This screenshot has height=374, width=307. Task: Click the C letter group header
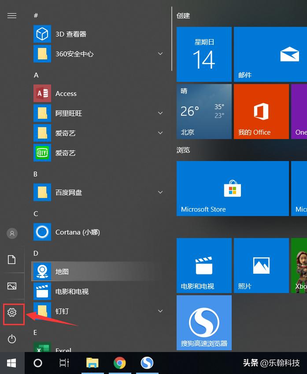(36, 214)
